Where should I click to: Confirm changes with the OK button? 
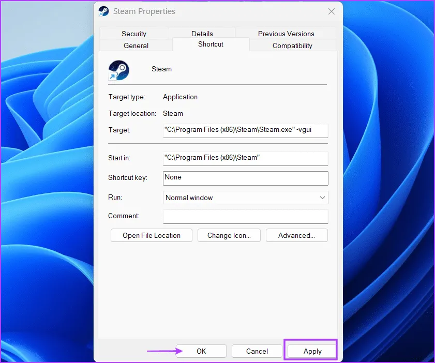tap(201, 351)
